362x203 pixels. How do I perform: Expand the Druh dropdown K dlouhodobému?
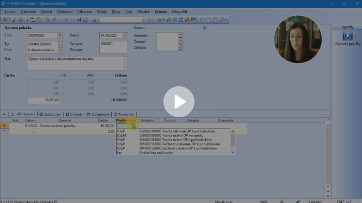(x=60, y=50)
